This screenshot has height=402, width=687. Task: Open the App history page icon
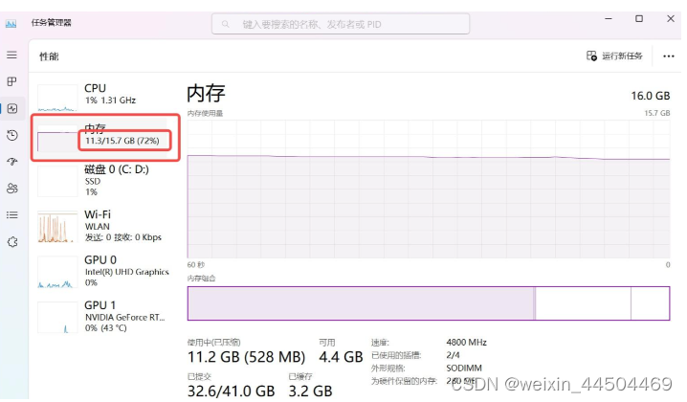click(x=11, y=135)
